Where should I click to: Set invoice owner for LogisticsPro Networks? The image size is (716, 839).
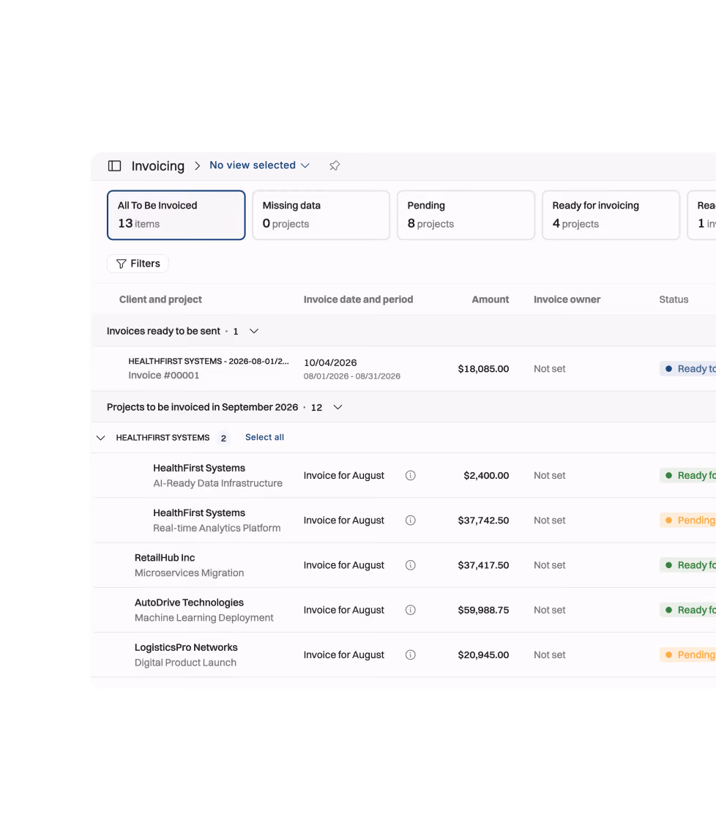tap(550, 655)
